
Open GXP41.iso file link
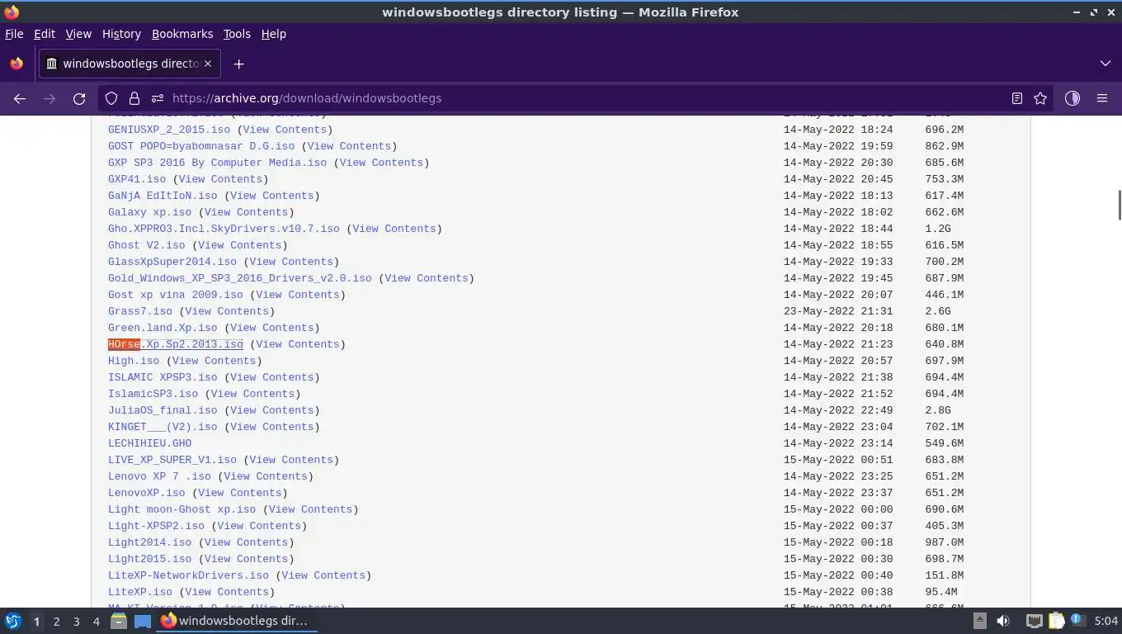coord(137,179)
